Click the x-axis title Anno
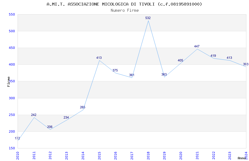 pos(242,158)
